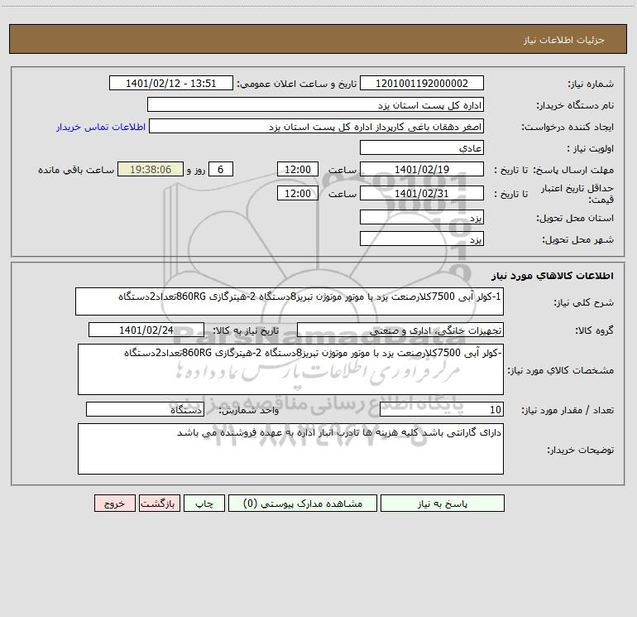Click the priority field عادی
Screen dimensions: 637x617
click(422, 147)
